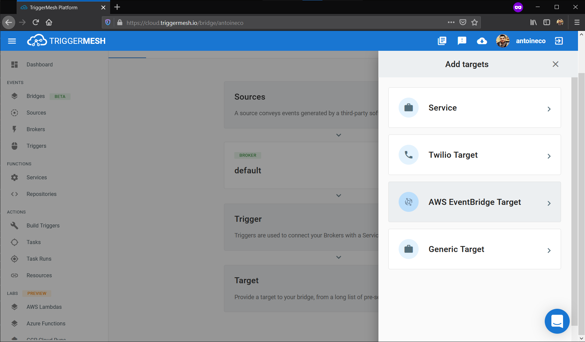
Task: Click the Sources card heading
Action: (x=250, y=97)
